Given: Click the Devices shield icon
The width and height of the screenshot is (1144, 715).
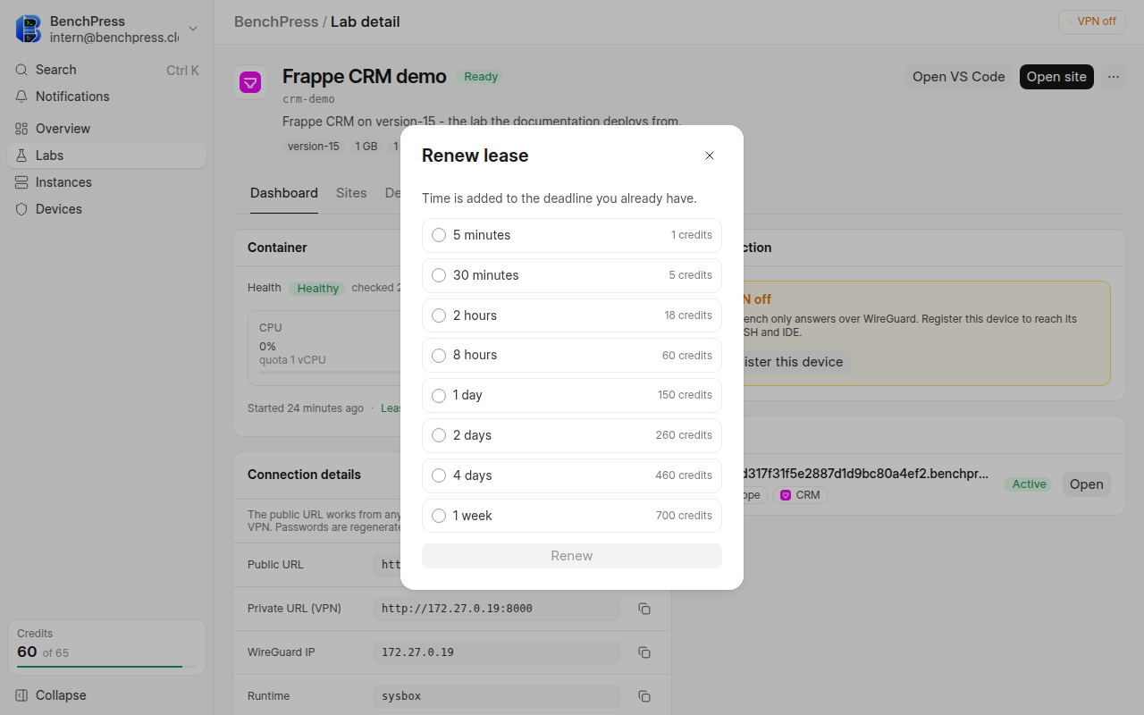Looking at the screenshot, I should coord(21,209).
